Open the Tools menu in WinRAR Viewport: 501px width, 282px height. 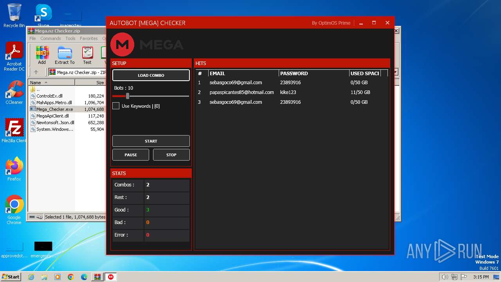(70, 38)
